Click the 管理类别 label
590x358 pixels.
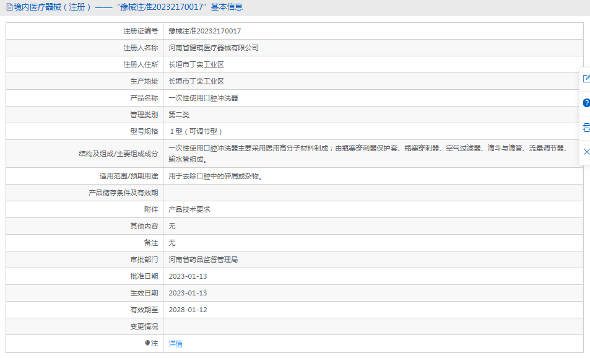pos(144,115)
